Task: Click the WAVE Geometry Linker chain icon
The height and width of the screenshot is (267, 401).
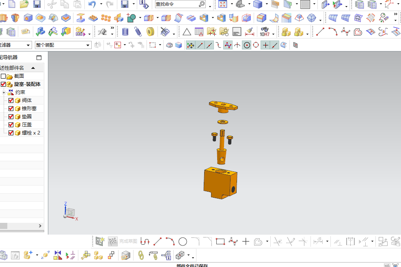Action: coord(141,255)
